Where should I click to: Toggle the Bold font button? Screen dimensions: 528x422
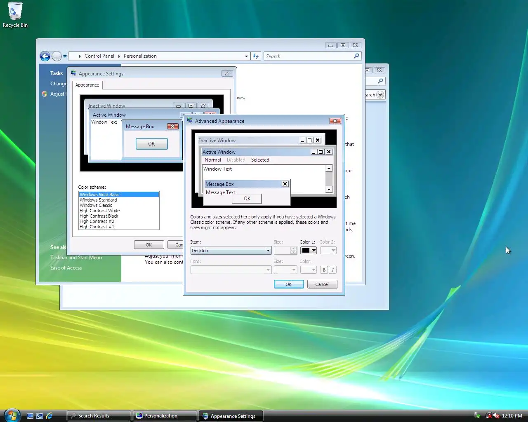click(324, 270)
